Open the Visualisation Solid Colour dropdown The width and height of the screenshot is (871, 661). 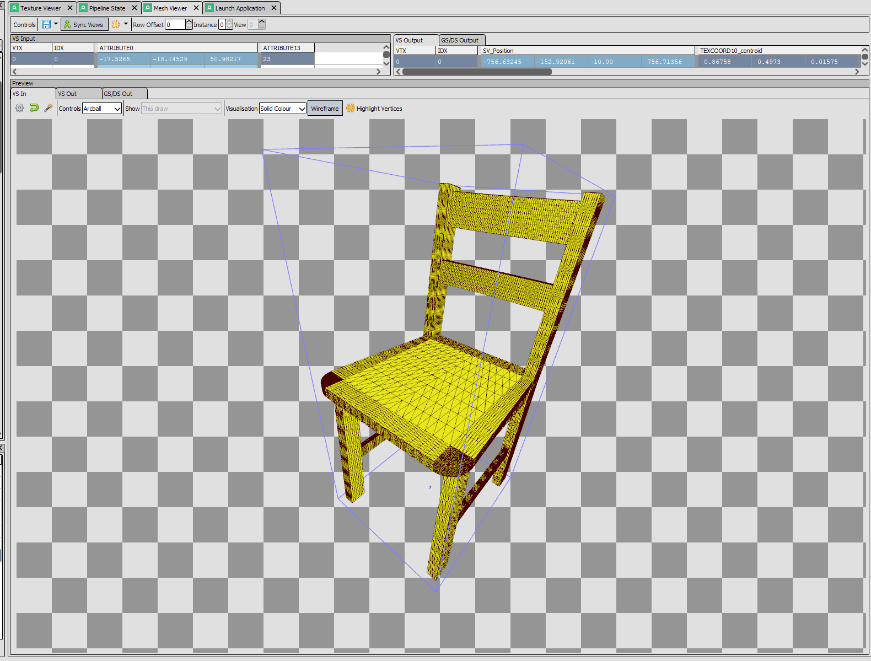283,109
